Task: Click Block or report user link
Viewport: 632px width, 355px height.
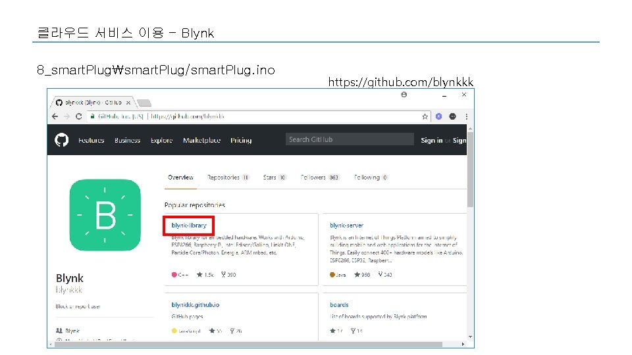Action: [78, 306]
